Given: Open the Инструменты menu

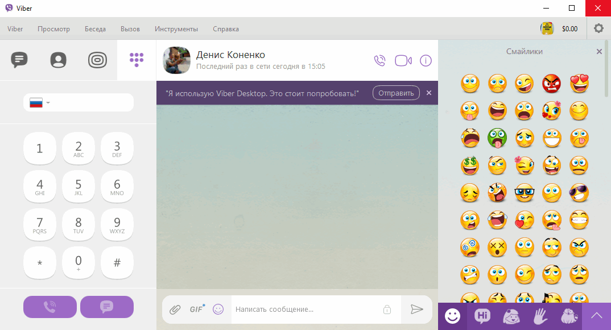Looking at the screenshot, I should 176,29.
